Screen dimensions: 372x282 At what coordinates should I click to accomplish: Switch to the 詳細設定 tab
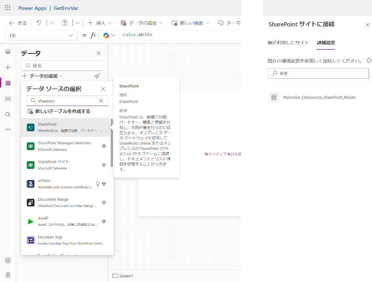coord(325,43)
